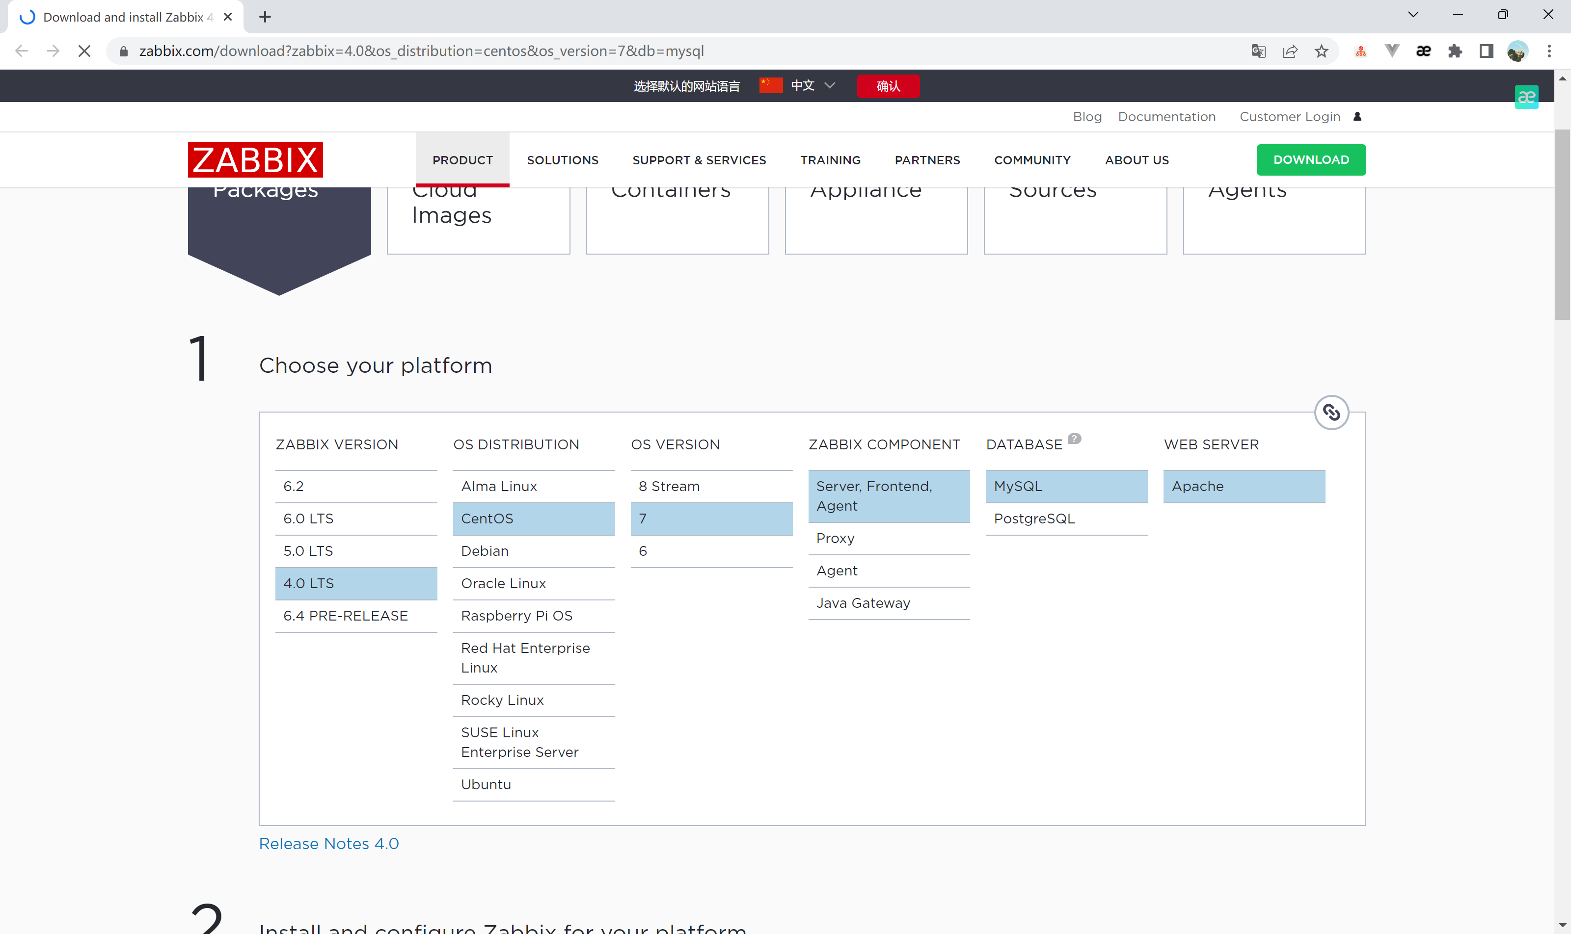Select OS version 6
Image resolution: width=1571 pixels, height=934 pixels.
(x=711, y=551)
